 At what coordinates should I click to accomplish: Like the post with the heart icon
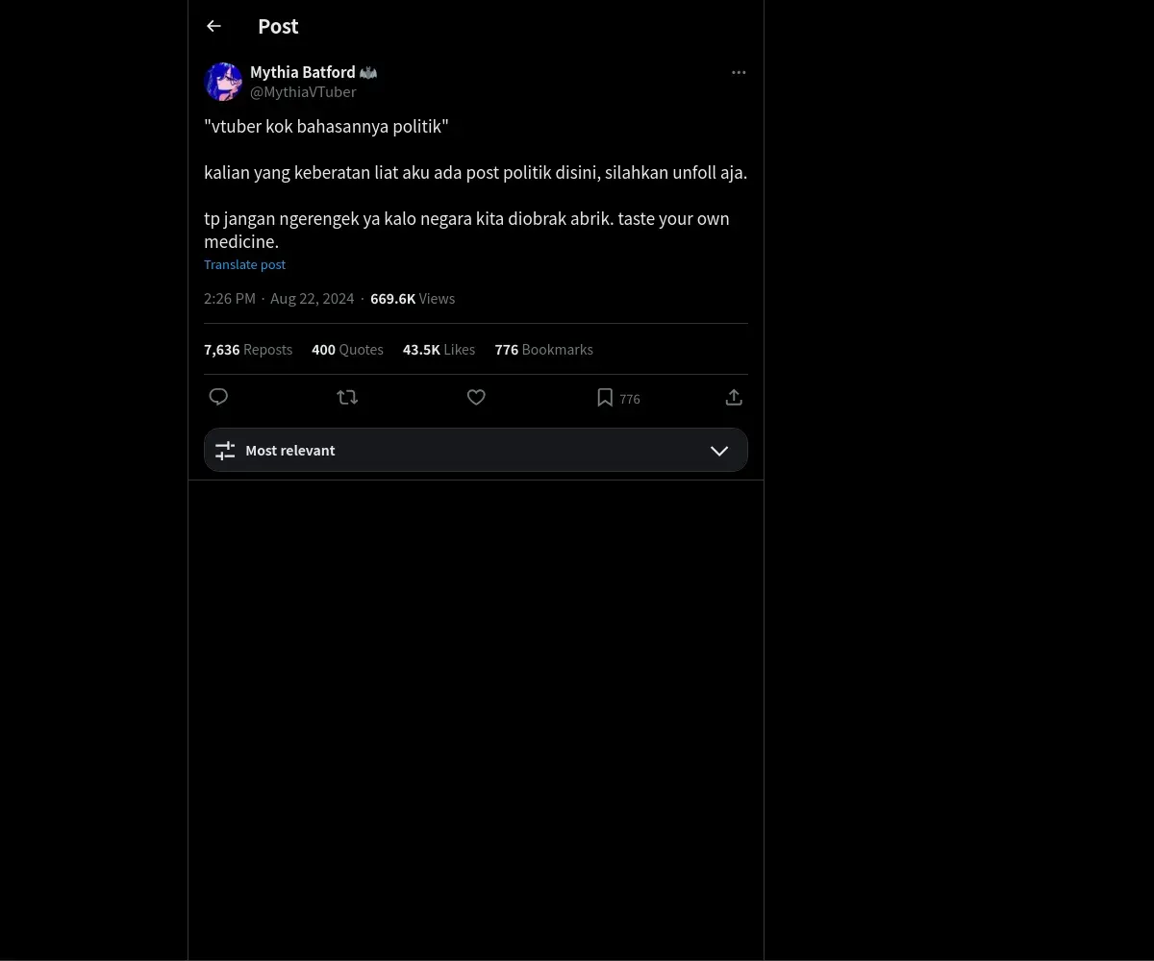476,397
